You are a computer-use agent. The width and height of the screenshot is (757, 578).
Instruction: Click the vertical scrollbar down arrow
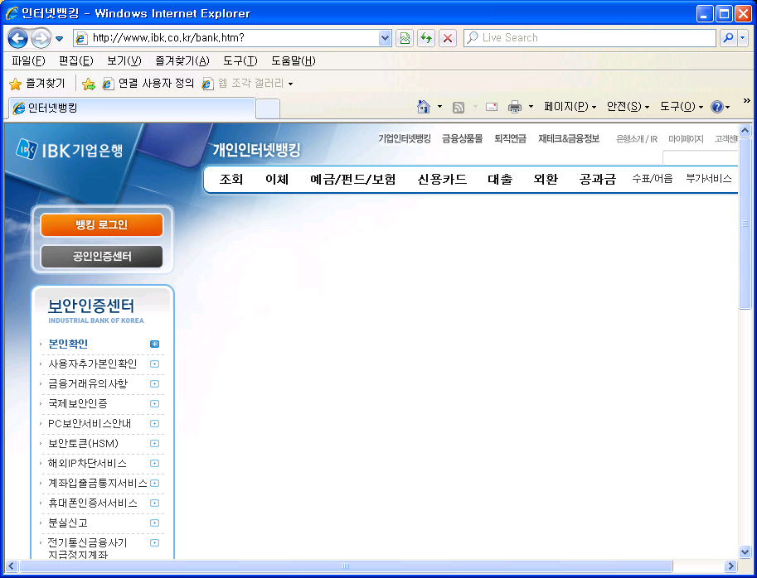[745, 552]
